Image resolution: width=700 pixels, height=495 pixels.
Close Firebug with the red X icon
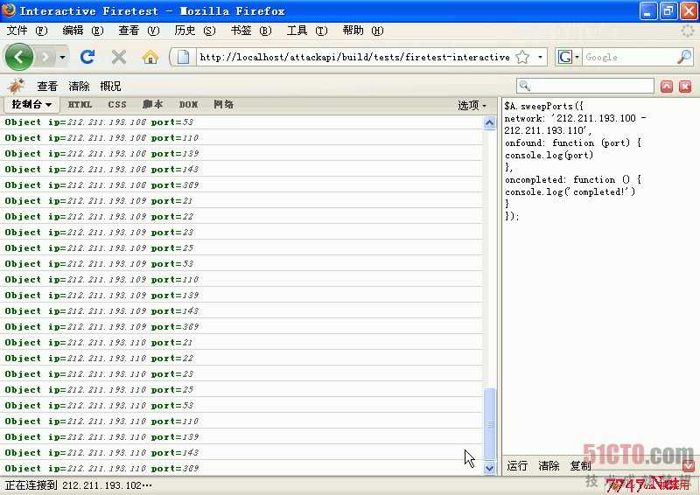pyautogui.click(x=685, y=87)
